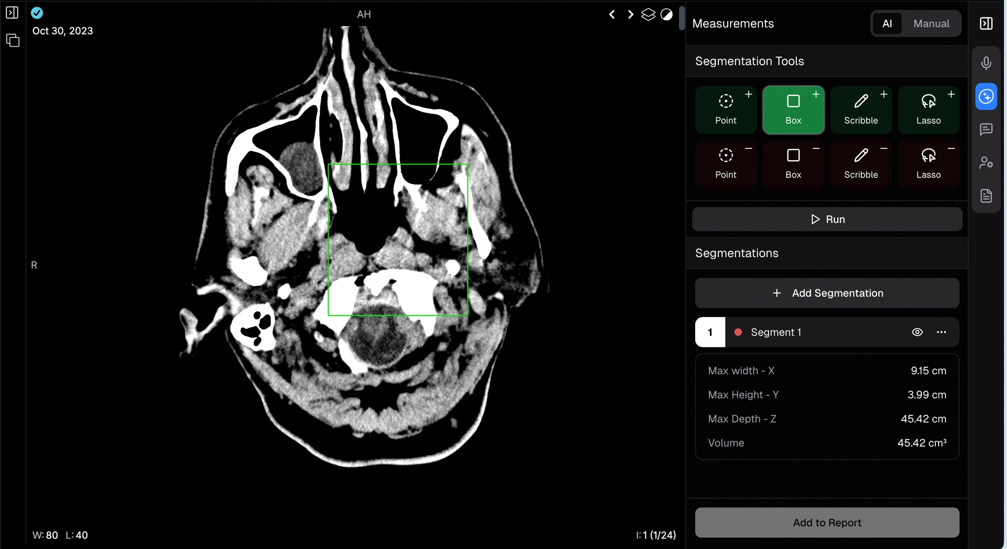Select the positive Scribble tool

pos(861,110)
